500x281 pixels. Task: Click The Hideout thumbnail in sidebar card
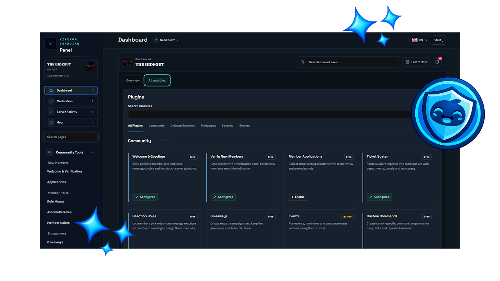90,66
